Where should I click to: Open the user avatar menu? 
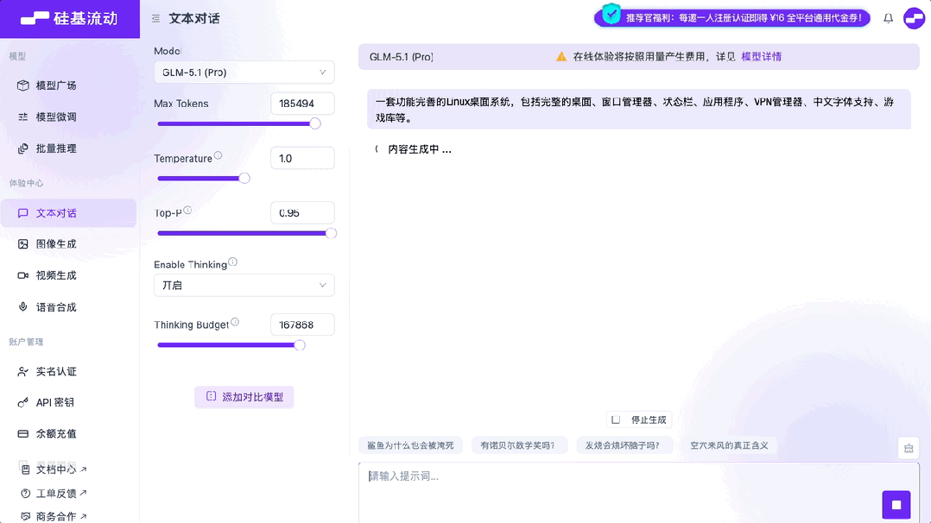(x=915, y=18)
